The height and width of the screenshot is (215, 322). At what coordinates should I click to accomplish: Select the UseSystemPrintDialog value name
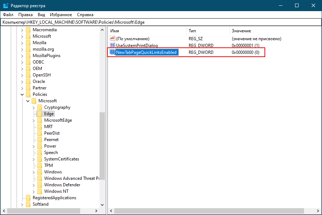click(x=137, y=45)
